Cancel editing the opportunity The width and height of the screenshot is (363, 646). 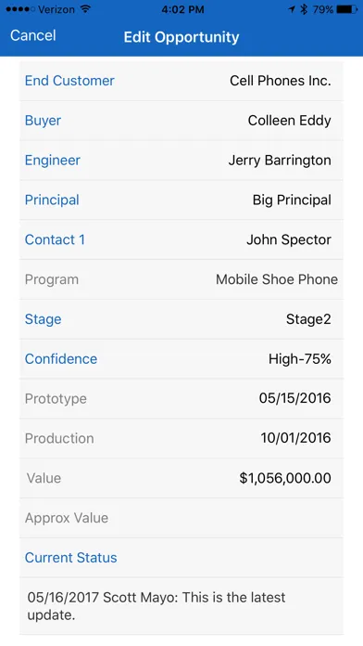(x=33, y=35)
